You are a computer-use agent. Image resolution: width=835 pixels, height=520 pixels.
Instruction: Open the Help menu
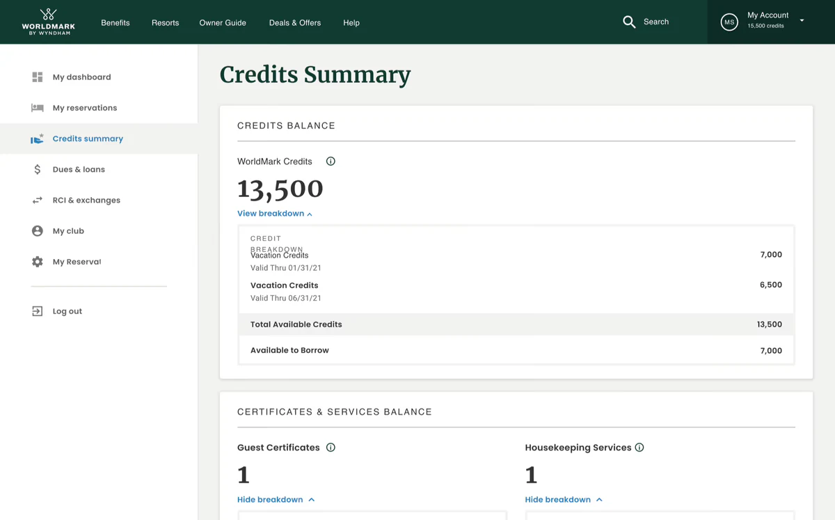[351, 23]
